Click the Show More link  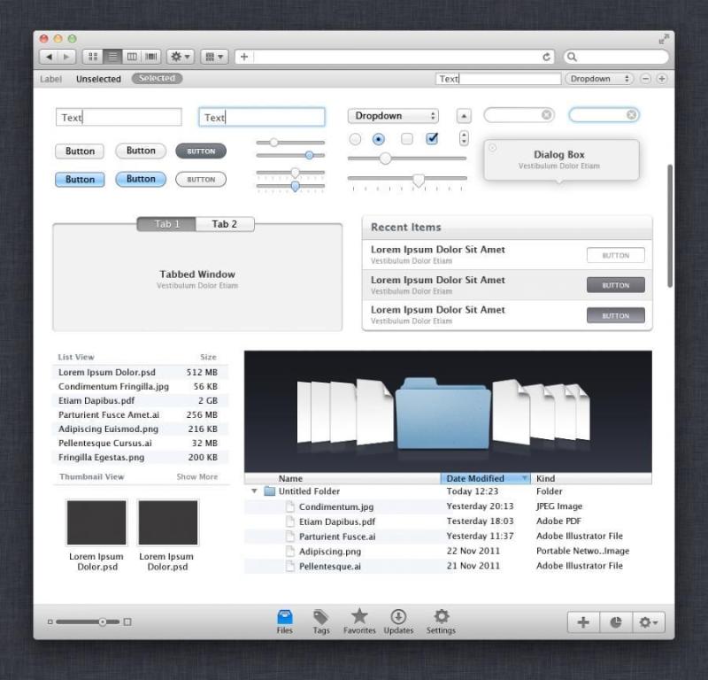[196, 477]
